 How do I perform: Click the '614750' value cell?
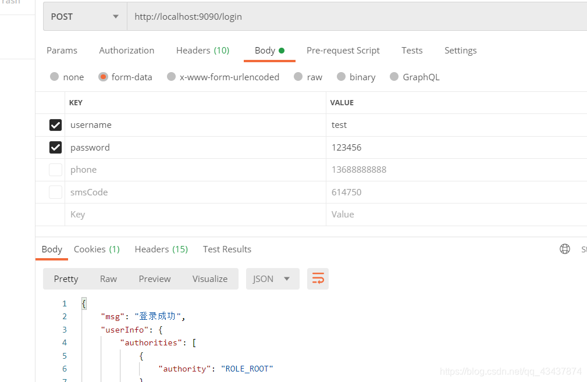point(456,192)
